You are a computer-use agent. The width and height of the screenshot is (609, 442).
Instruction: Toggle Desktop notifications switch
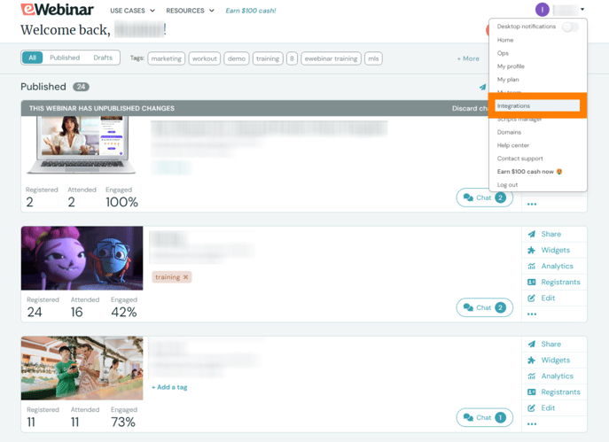(x=570, y=27)
